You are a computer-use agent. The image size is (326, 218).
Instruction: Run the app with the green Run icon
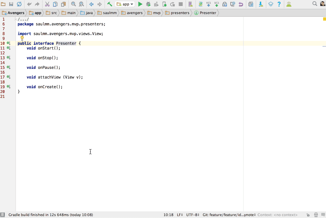(x=140, y=4)
